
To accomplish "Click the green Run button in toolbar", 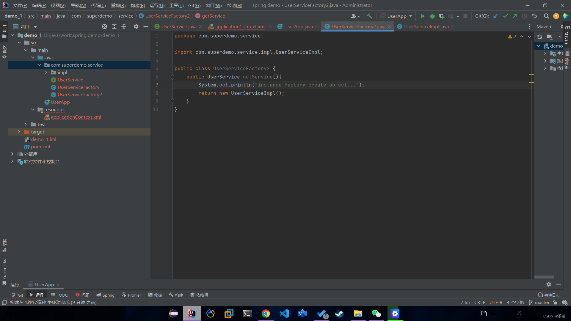I will (423, 16).
